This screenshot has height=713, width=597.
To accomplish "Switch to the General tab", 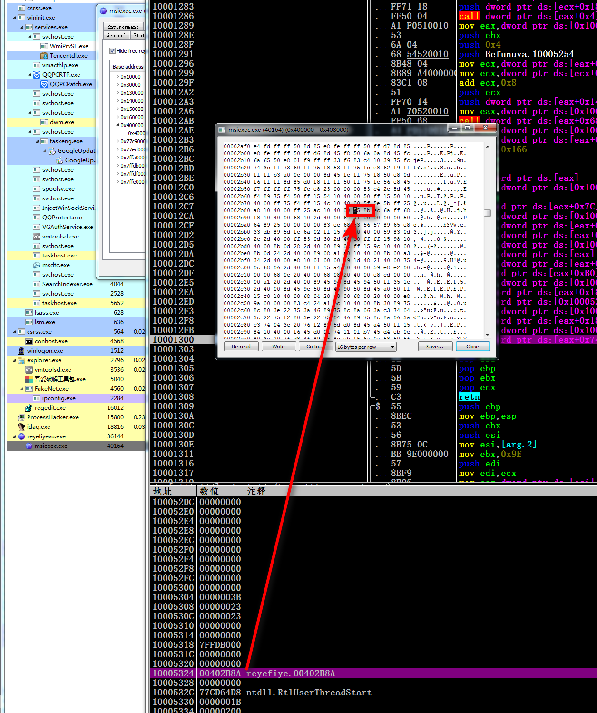I will click(116, 35).
